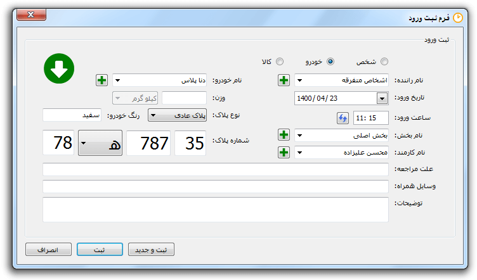Click the توضیحات description text area
The width and height of the screenshot is (477, 280).
(x=216, y=210)
